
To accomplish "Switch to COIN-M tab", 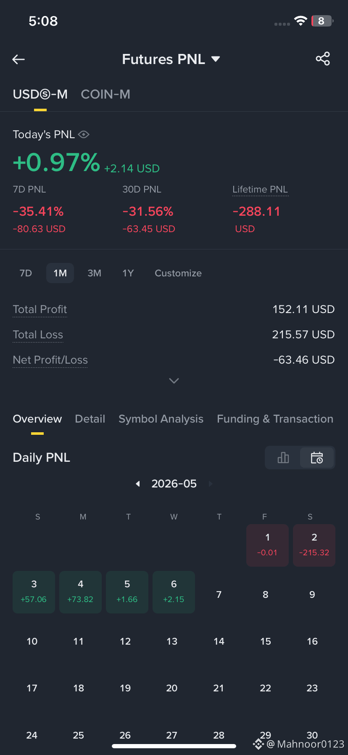I will click(105, 94).
